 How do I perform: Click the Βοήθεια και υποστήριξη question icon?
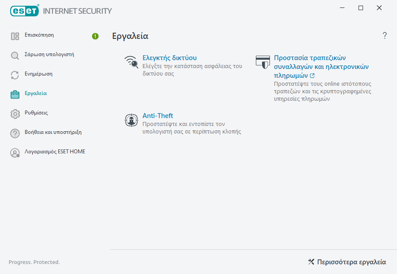[x=15, y=133]
